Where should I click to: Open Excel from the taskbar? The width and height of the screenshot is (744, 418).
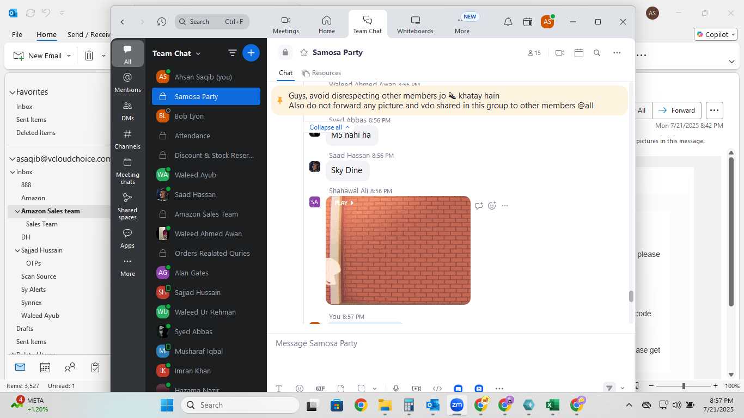pyautogui.click(x=552, y=405)
